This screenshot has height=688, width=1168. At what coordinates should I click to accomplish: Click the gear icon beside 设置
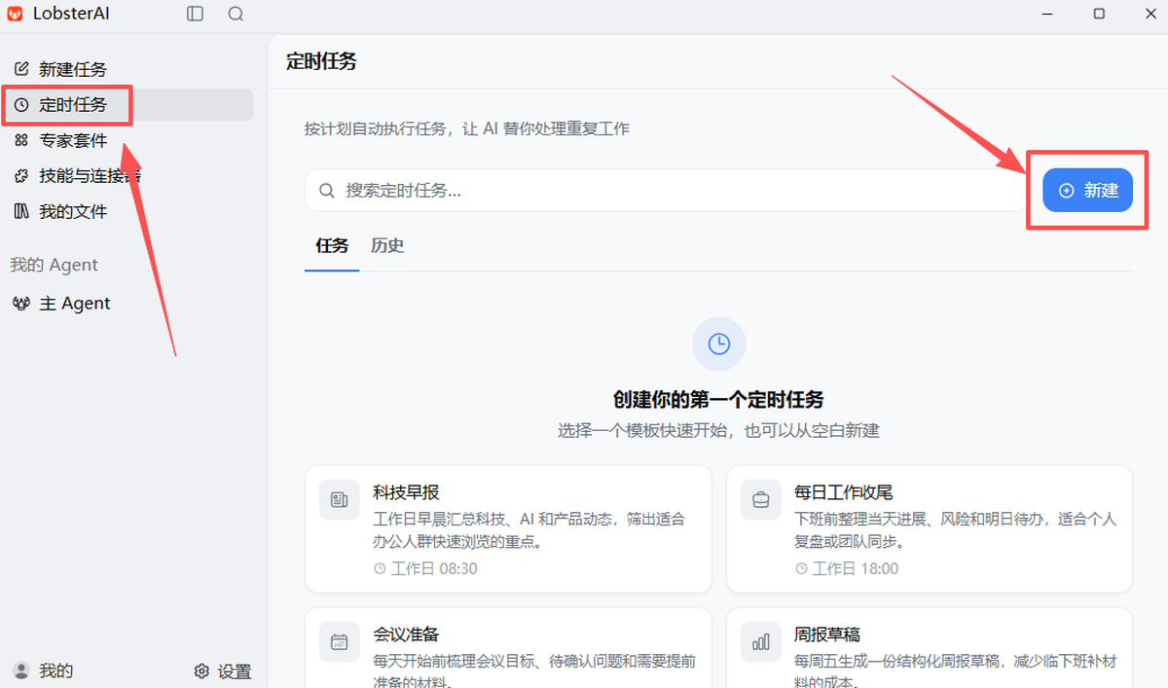(201, 670)
